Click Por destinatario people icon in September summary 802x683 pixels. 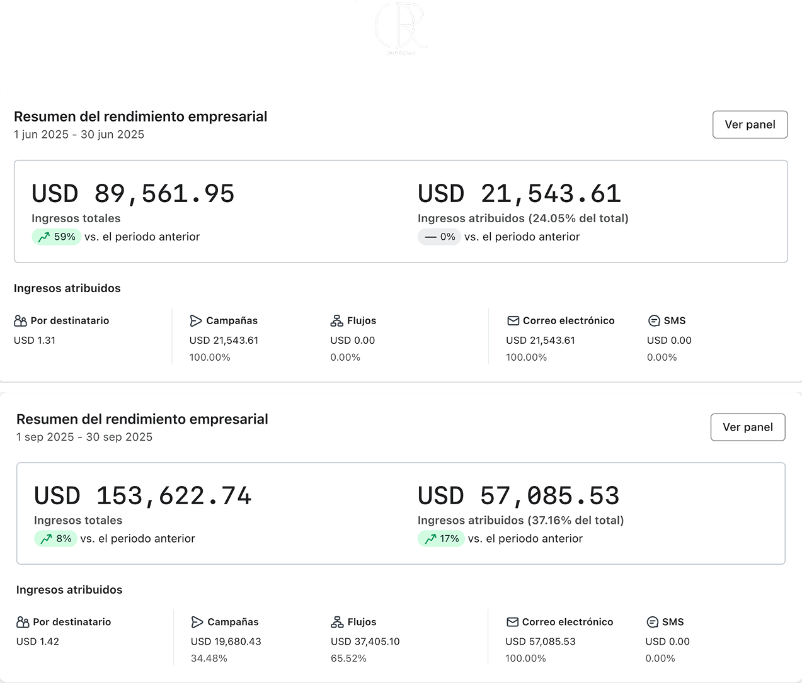23,623
